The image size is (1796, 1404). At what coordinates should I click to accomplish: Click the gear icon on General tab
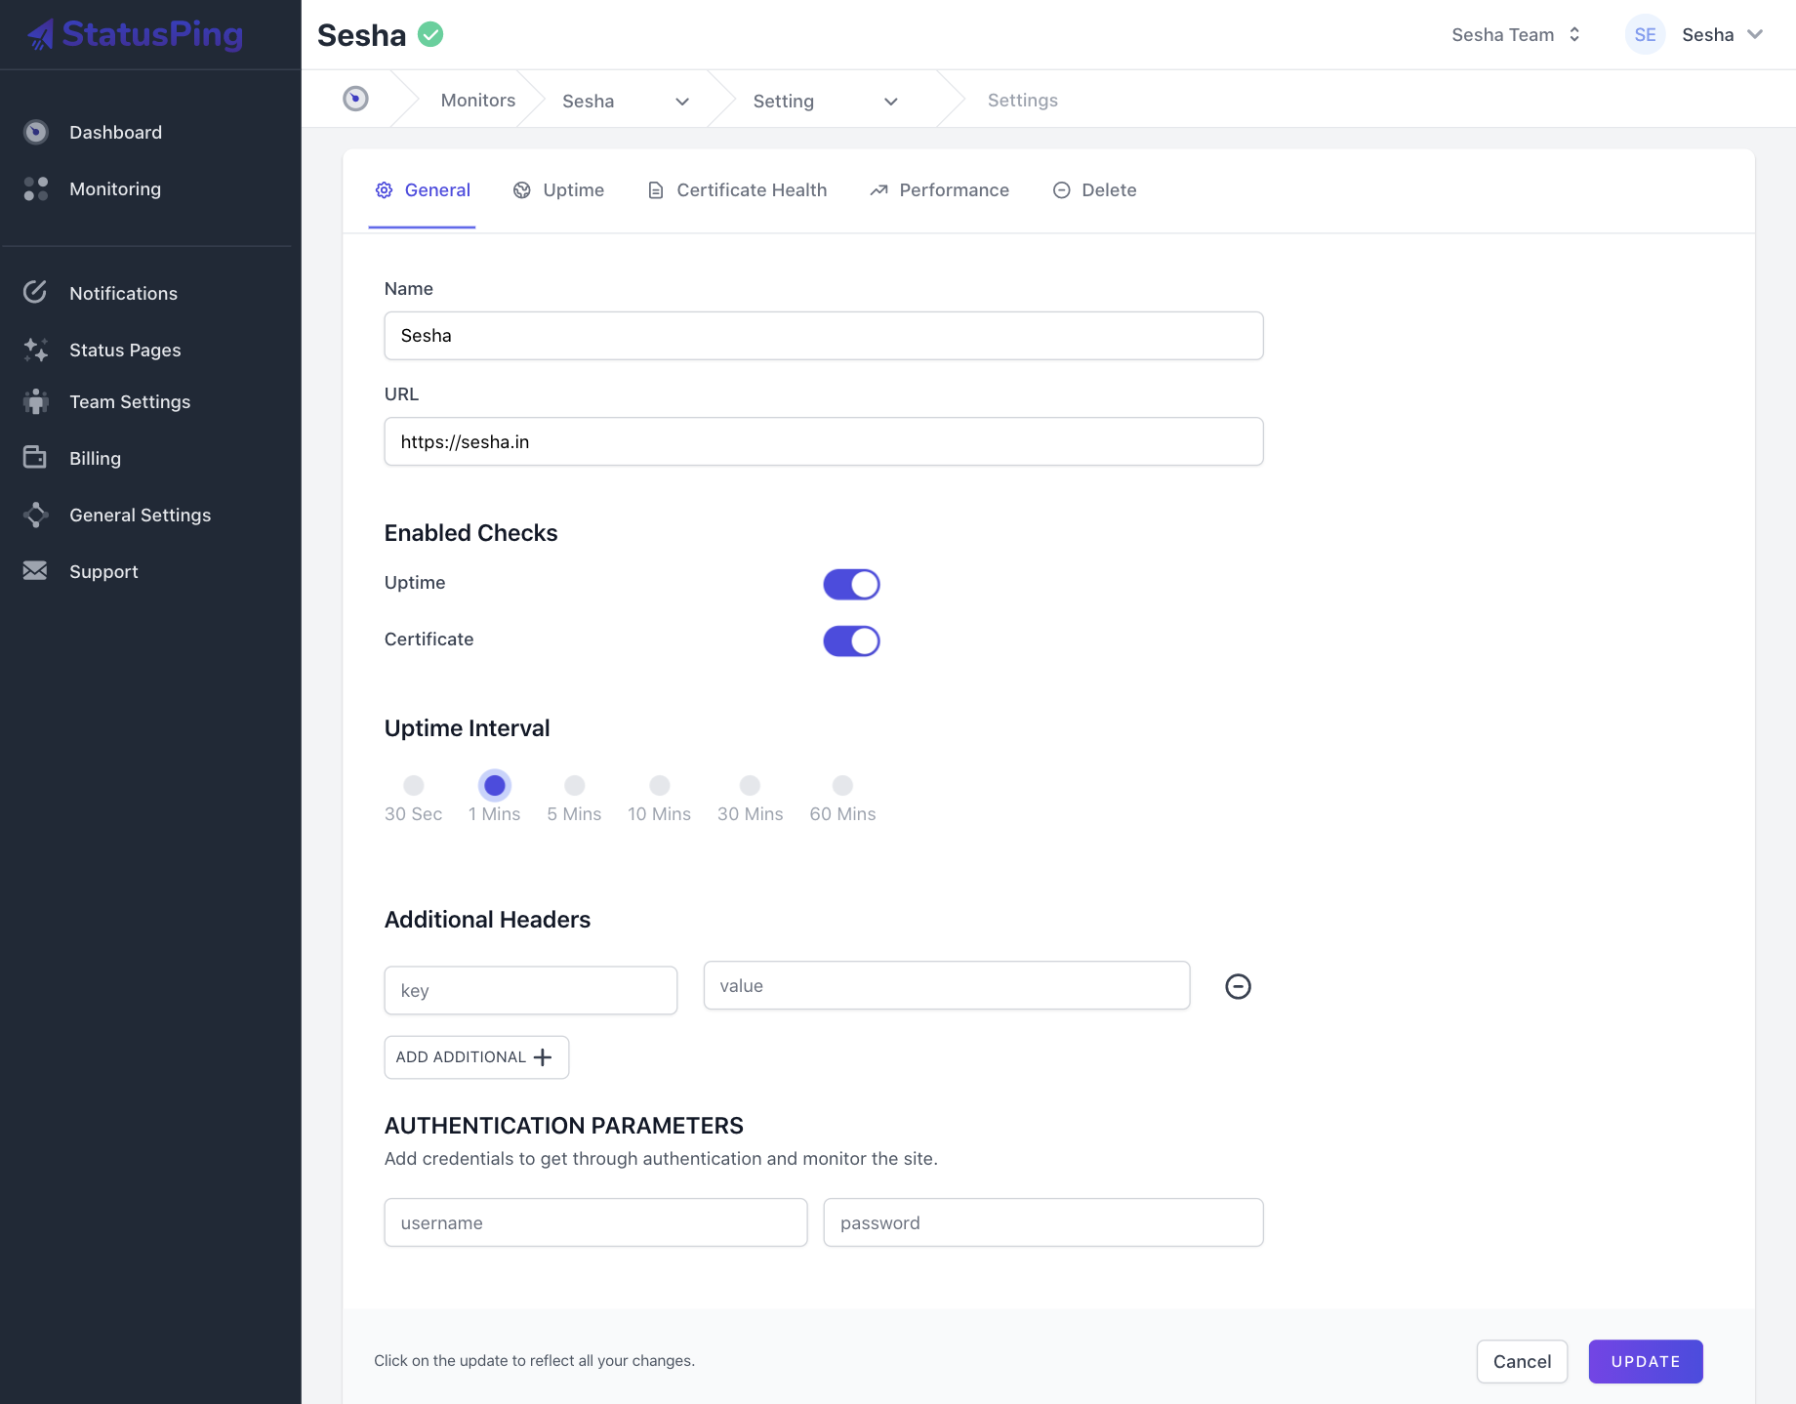click(385, 190)
